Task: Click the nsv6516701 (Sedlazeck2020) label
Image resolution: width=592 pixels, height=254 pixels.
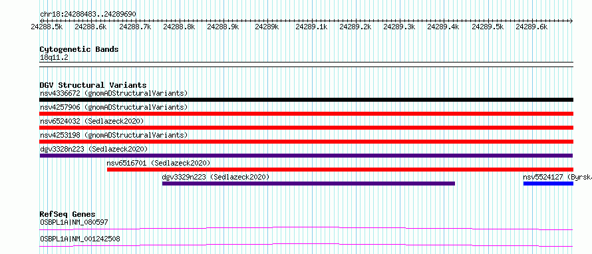Action: pyautogui.click(x=158, y=163)
